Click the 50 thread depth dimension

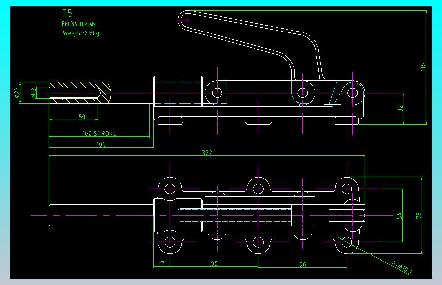(82, 117)
